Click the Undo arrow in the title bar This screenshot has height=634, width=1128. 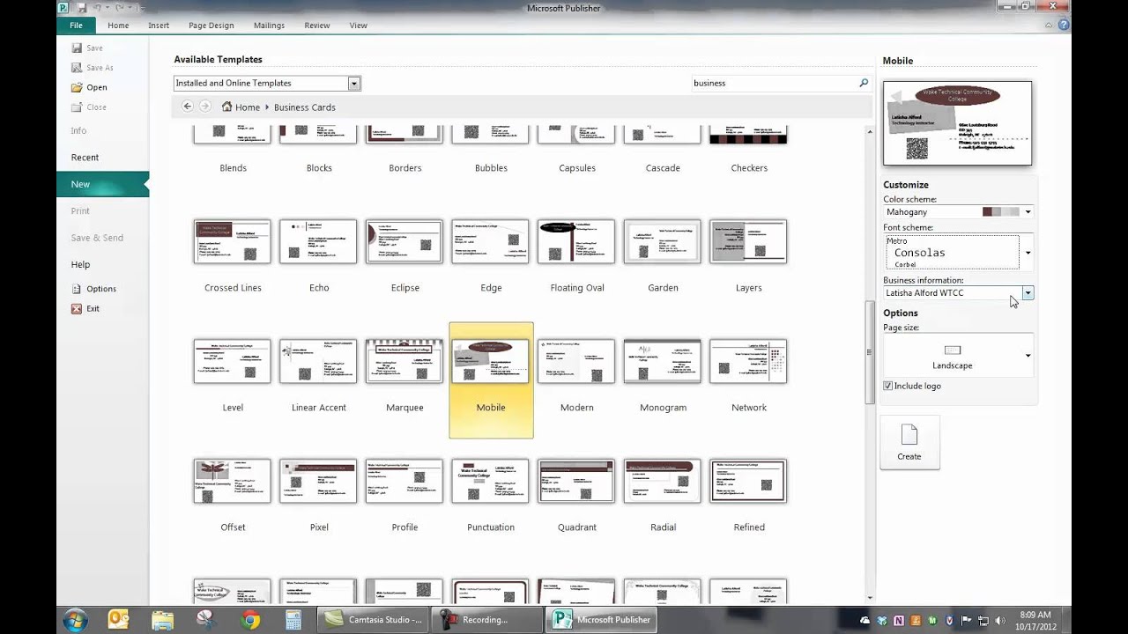tap(97, 8)
